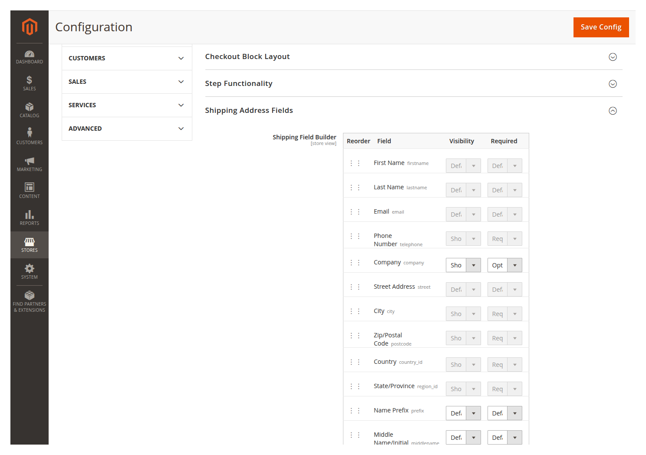Open Name Prefix required dropdown
Image resolution: width=646 pixels, height=455 pixels.
(504, 413)
